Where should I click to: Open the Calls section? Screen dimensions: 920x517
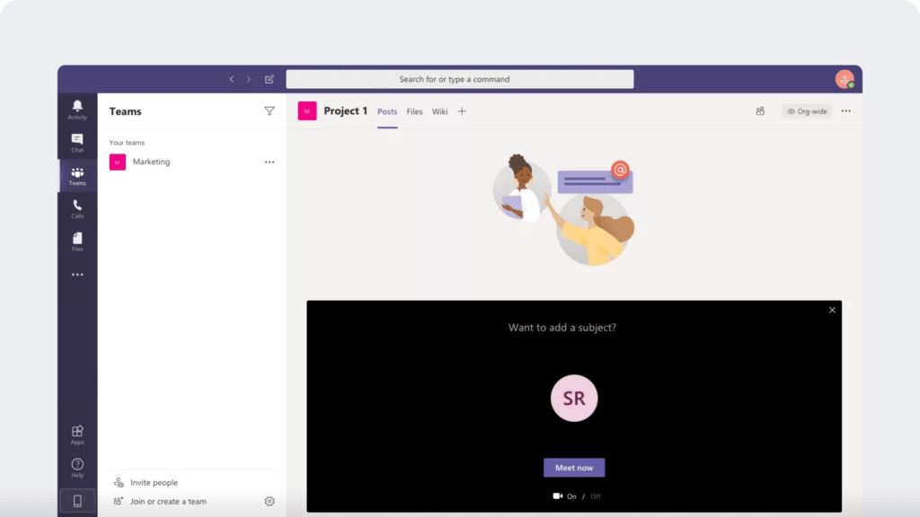tap(77, 209)
